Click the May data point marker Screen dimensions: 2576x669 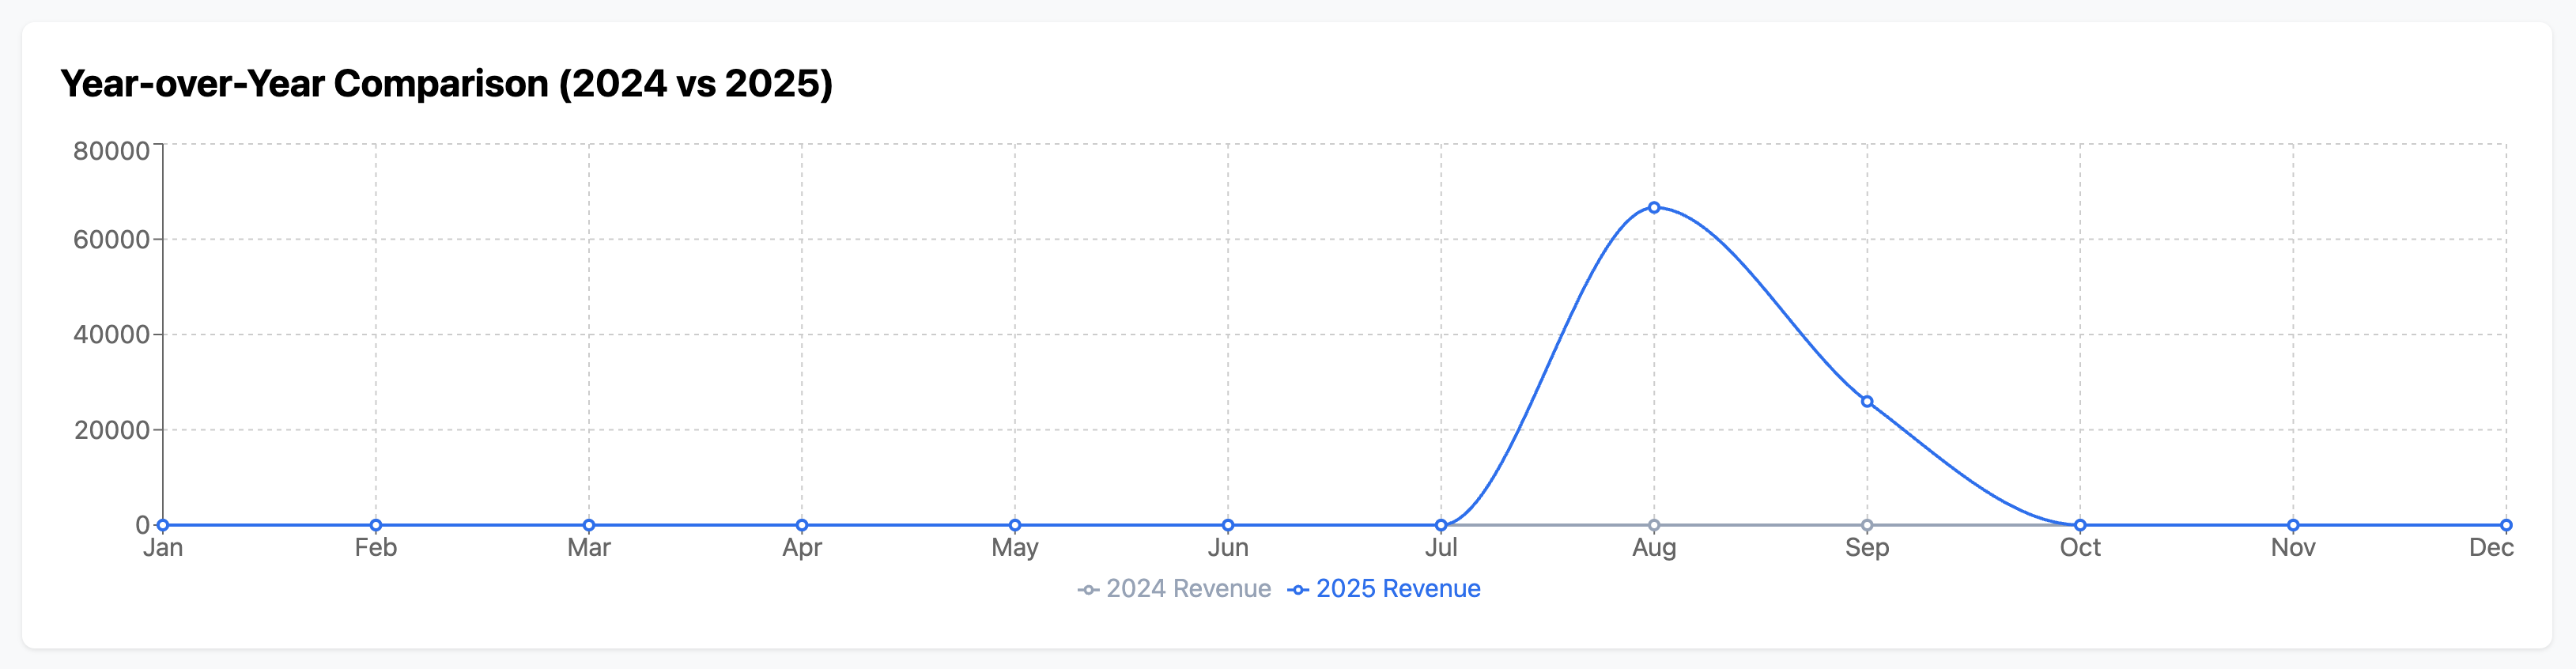click(1015, 525)
